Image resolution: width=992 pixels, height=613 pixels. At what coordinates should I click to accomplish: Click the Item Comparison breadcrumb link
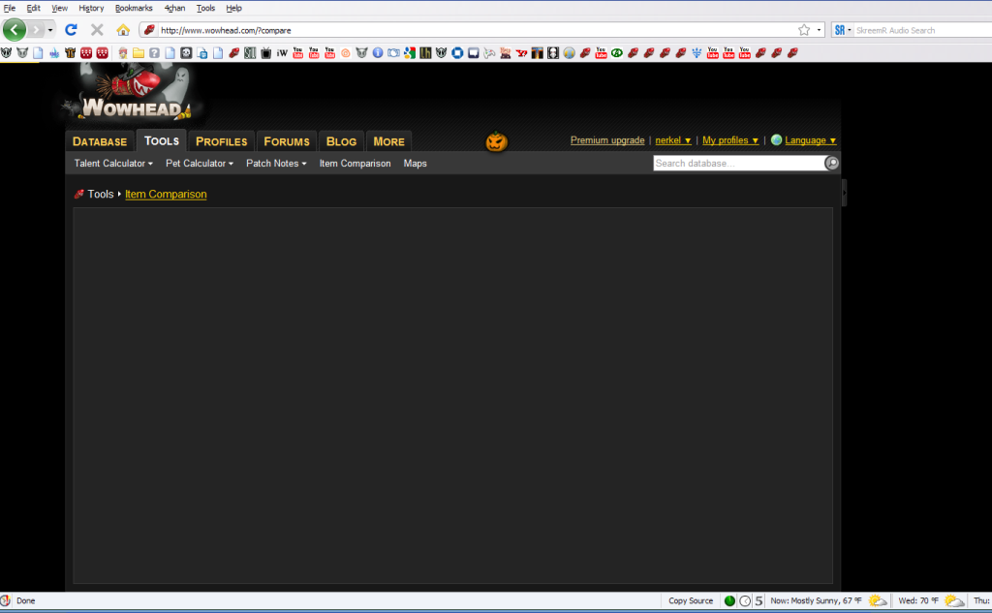point(166,195)
